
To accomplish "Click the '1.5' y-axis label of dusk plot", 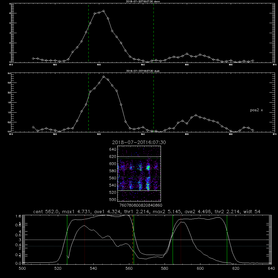I will pyautogui.click(x=9, y=103).
